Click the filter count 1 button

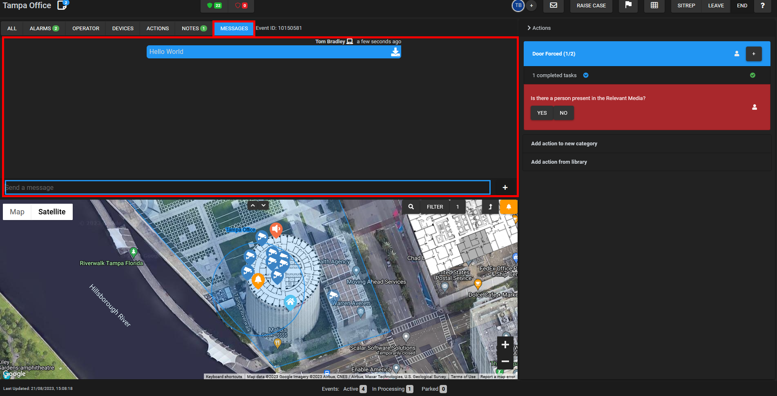click(x=458, y=207)
